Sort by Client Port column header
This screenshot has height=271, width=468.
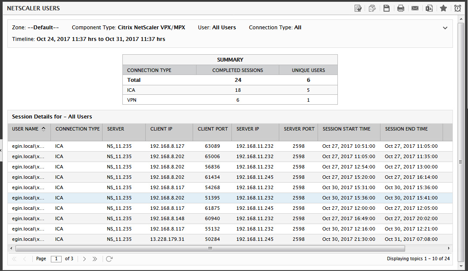(212, 132)
